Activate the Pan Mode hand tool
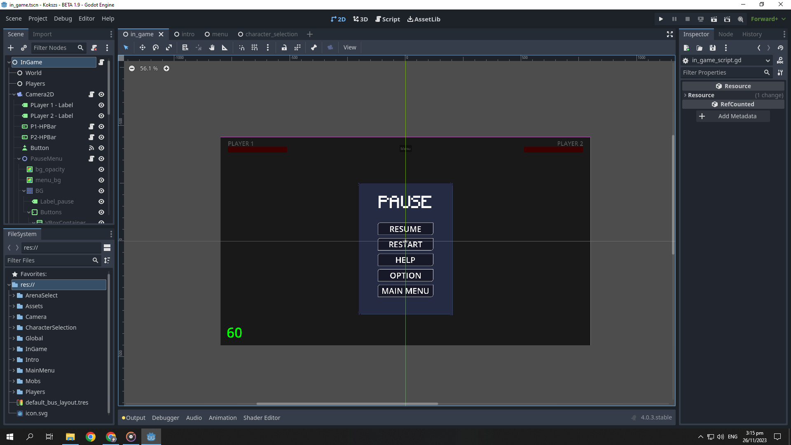Viewport: 791px width, 445px height. [x=212, y=47]
